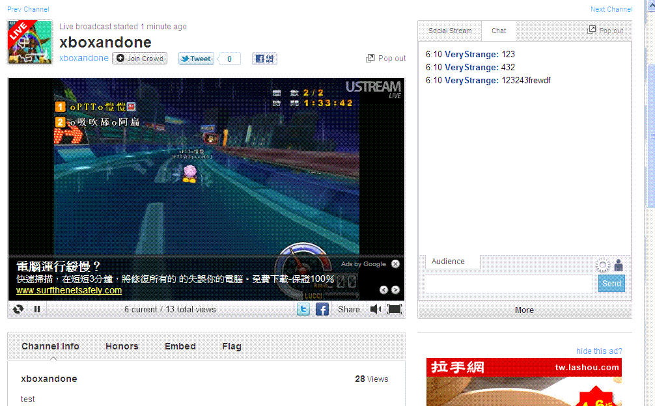Click the 6 current / 13 total views text
The image size is (655, 406).
point(170,310)
